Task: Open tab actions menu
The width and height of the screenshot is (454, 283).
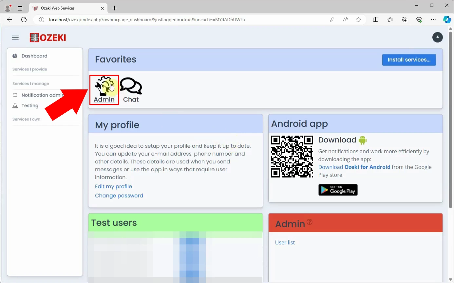Action: 20,8
